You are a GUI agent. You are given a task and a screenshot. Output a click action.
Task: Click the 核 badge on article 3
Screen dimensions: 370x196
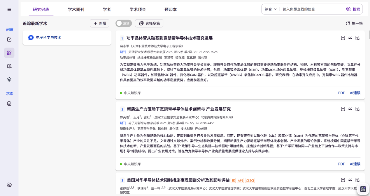pyautogui.click(x=233, y=180)
